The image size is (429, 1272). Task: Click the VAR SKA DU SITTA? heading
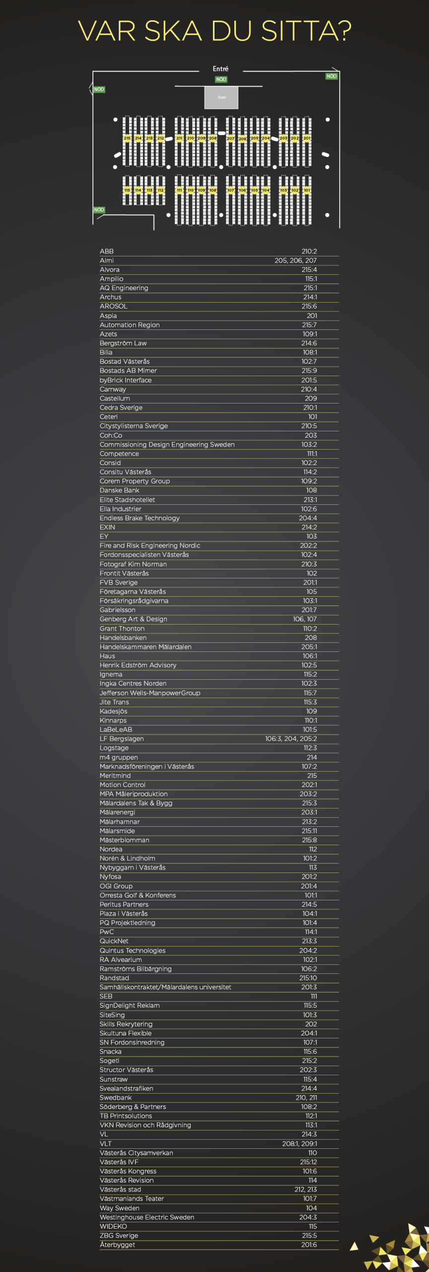(214, 31)
